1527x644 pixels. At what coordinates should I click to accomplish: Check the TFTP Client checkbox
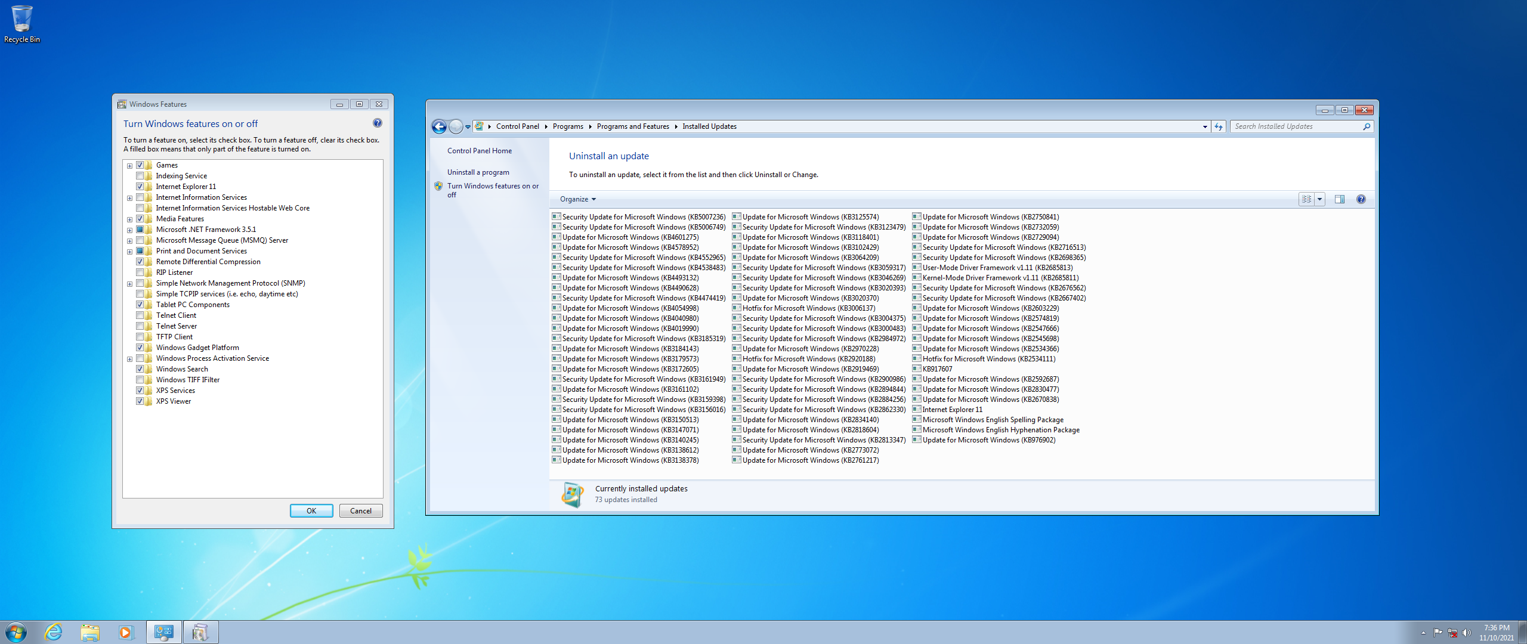click(x=140, y=337)
